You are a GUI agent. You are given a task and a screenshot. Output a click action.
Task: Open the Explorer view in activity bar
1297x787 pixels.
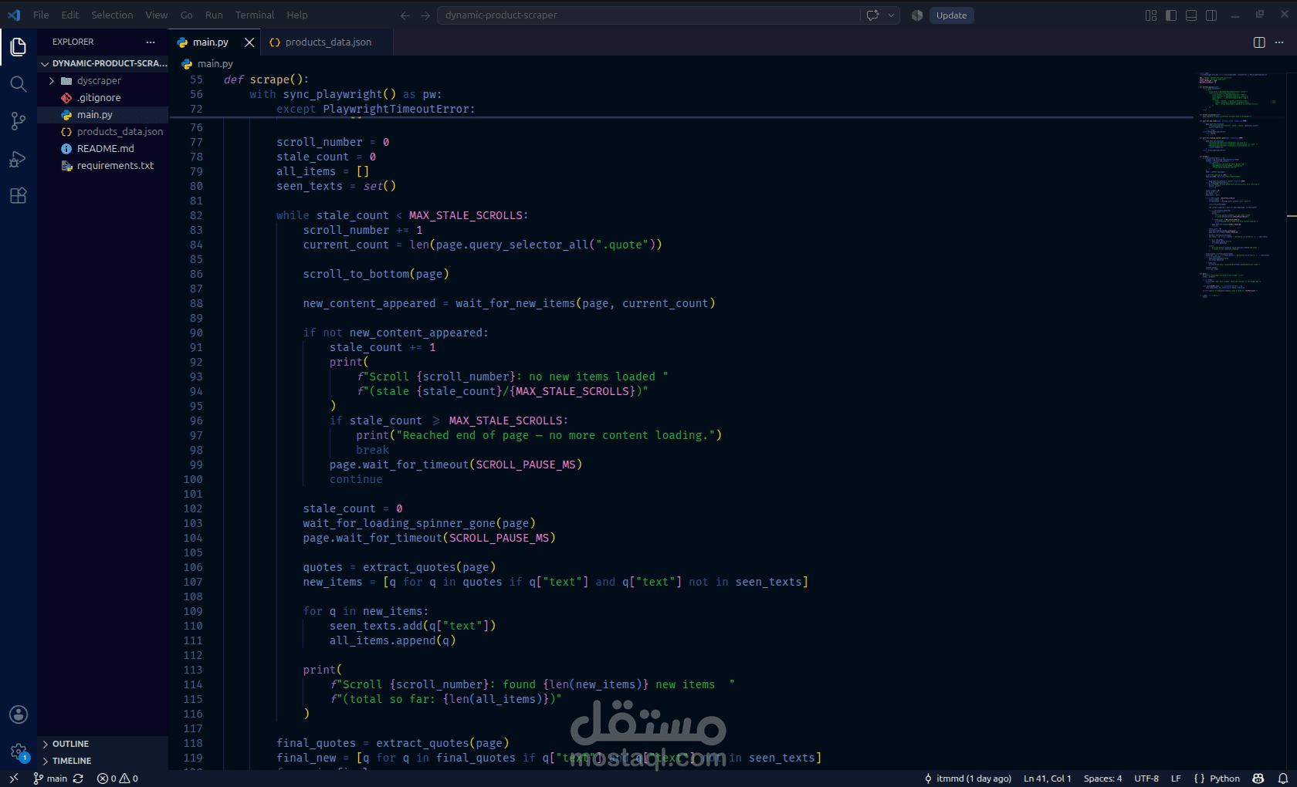click(x=19, y=47)
